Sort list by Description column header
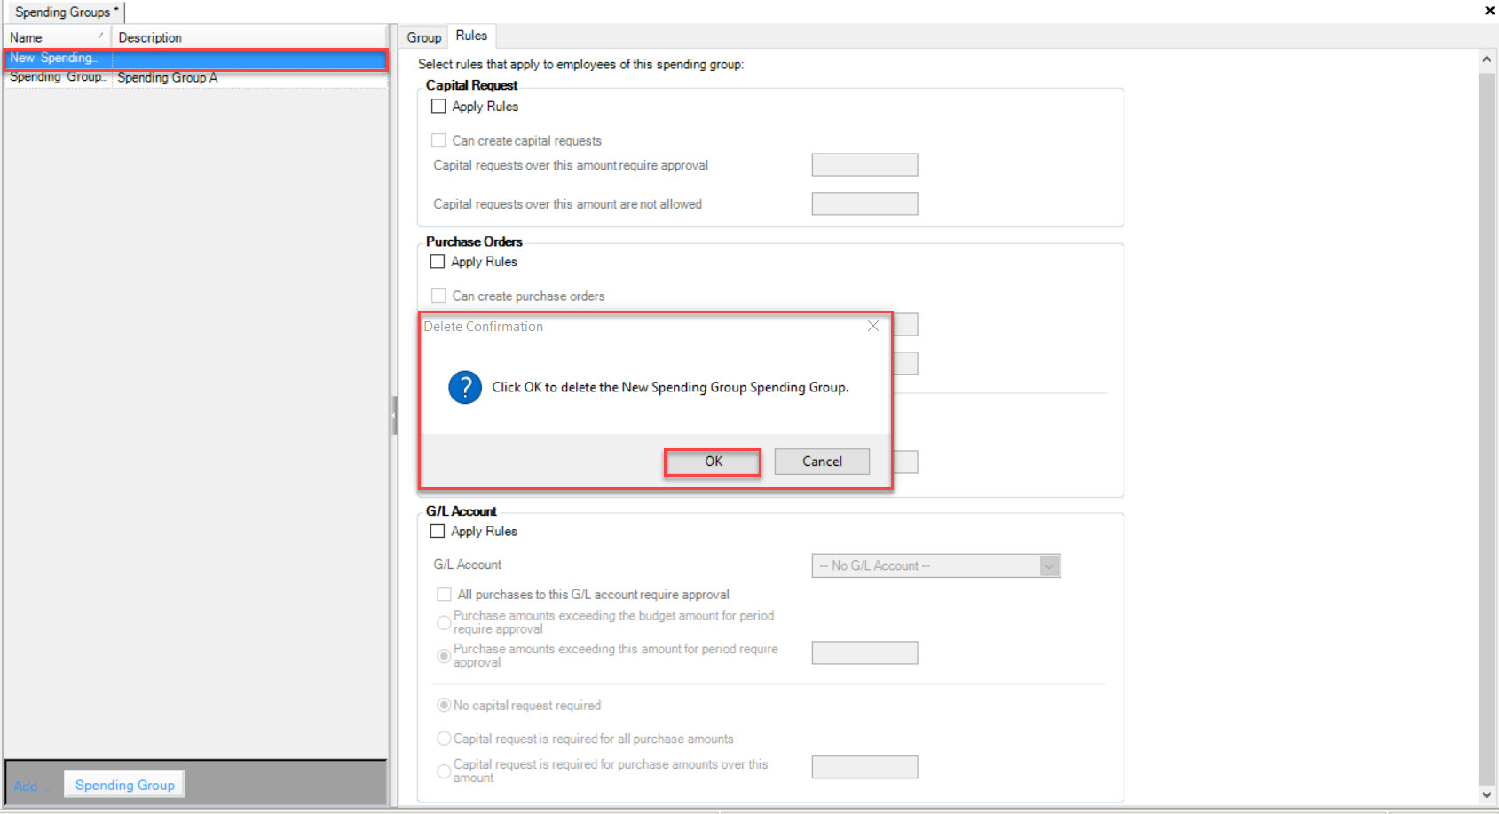This screenshot has width=1499, height=814. 249,37
